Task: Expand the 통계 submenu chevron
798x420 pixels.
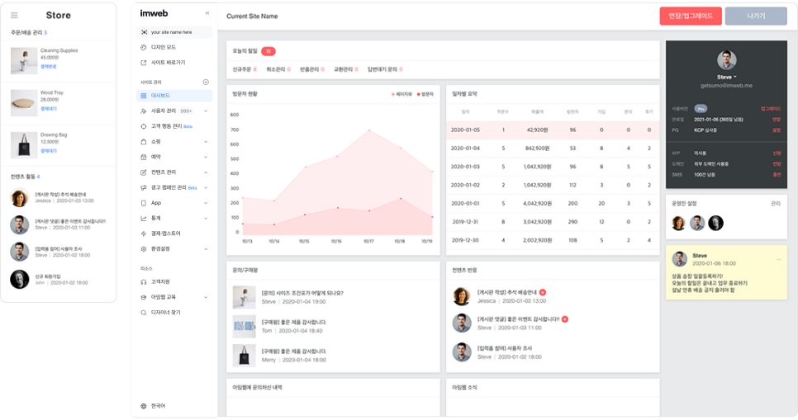Action: pos(206,218)
